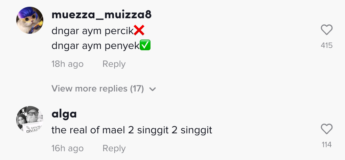Image resolution: width=345 pixels, height=160 pixels.
Task: Like the muezza_muizza8 comment with heart icon
Action: click(326, 30)
